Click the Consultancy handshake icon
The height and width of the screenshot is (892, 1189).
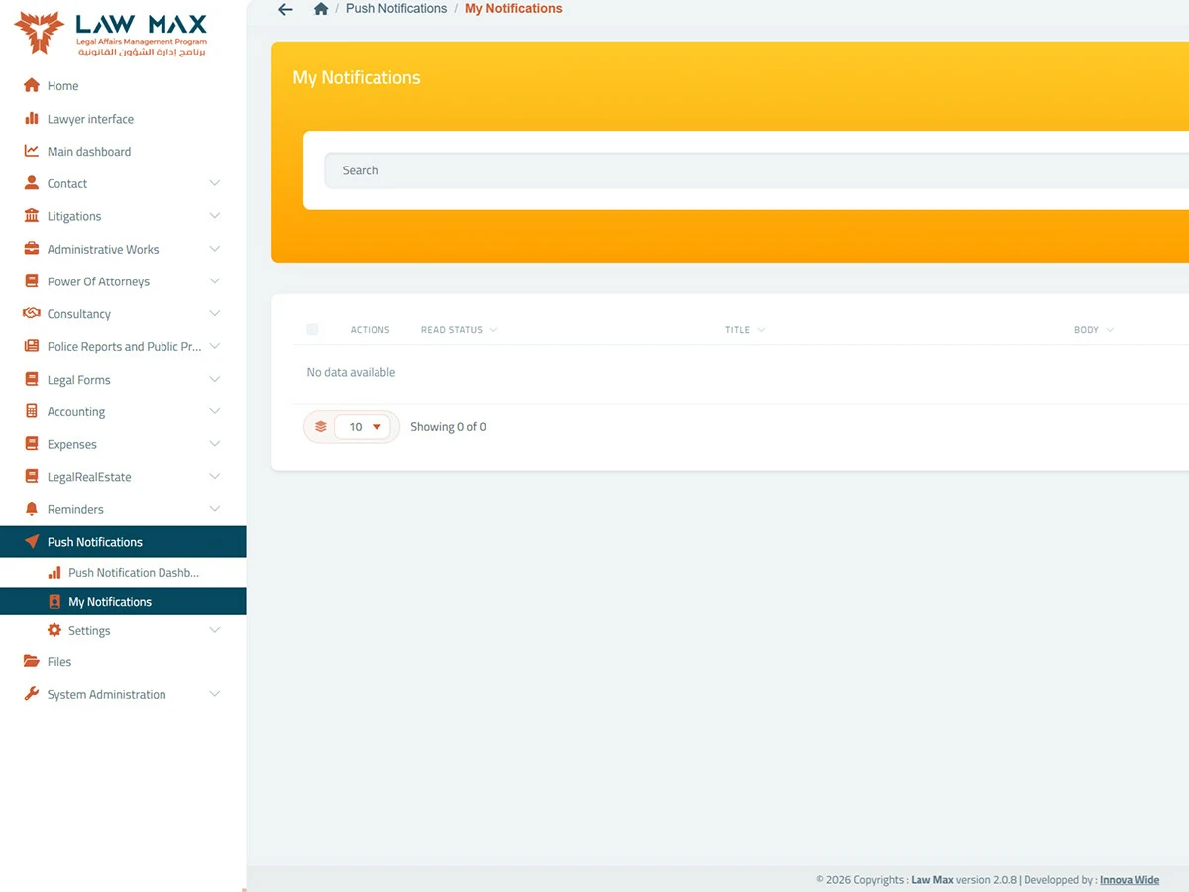[32, 313]
